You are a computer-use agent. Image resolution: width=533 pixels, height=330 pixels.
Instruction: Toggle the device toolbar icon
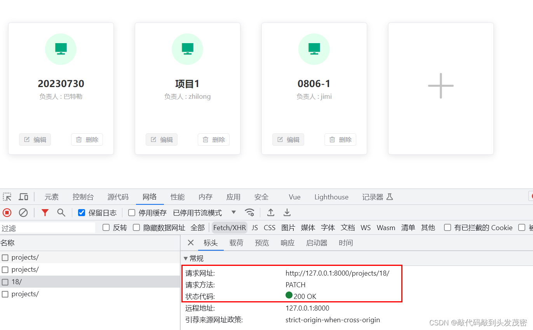point(23,197)
